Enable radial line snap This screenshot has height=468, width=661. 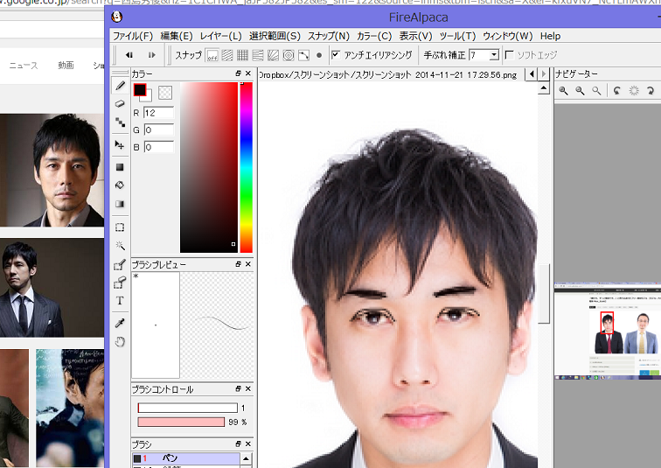[x=273, y=55]
